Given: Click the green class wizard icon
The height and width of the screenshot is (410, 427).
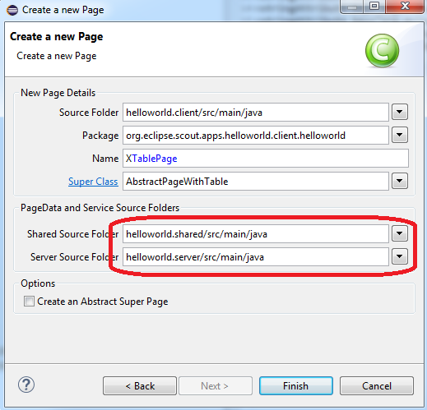Looking at the screenshot, I should click(382, 51).
